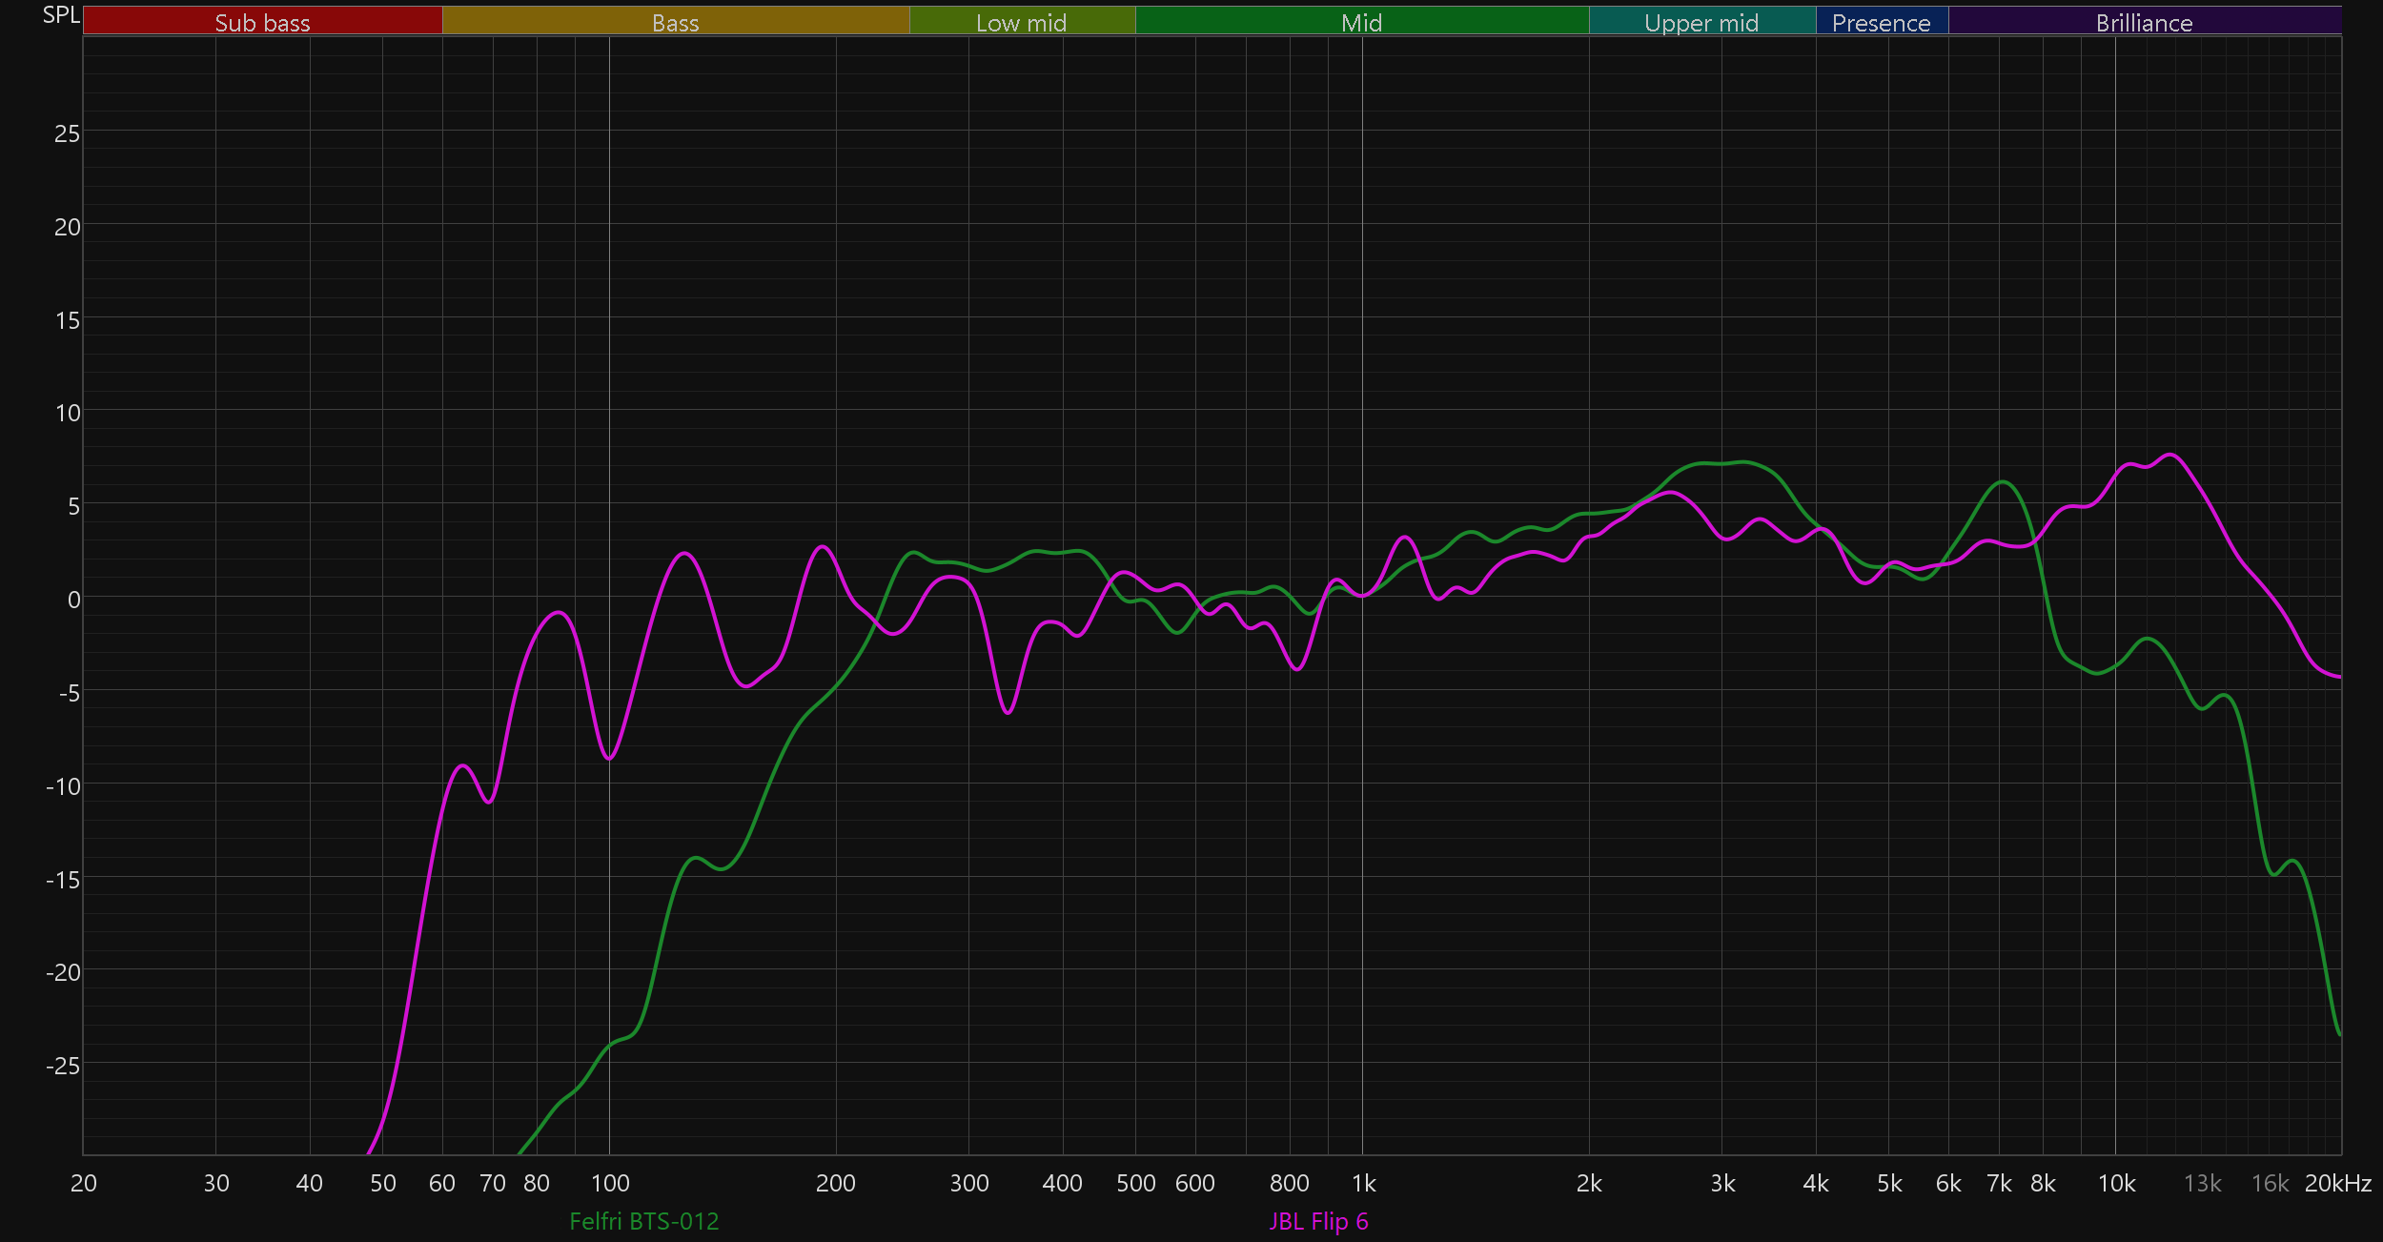Click the SPL axis label
This screenshot has width=2383, height=1242.
60,15
